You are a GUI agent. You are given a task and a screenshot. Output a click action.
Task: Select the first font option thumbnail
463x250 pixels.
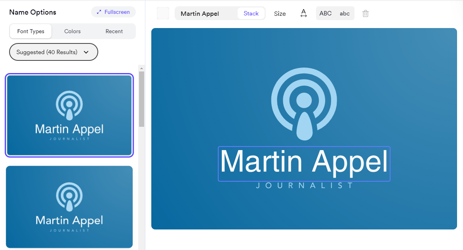[69, 115]
